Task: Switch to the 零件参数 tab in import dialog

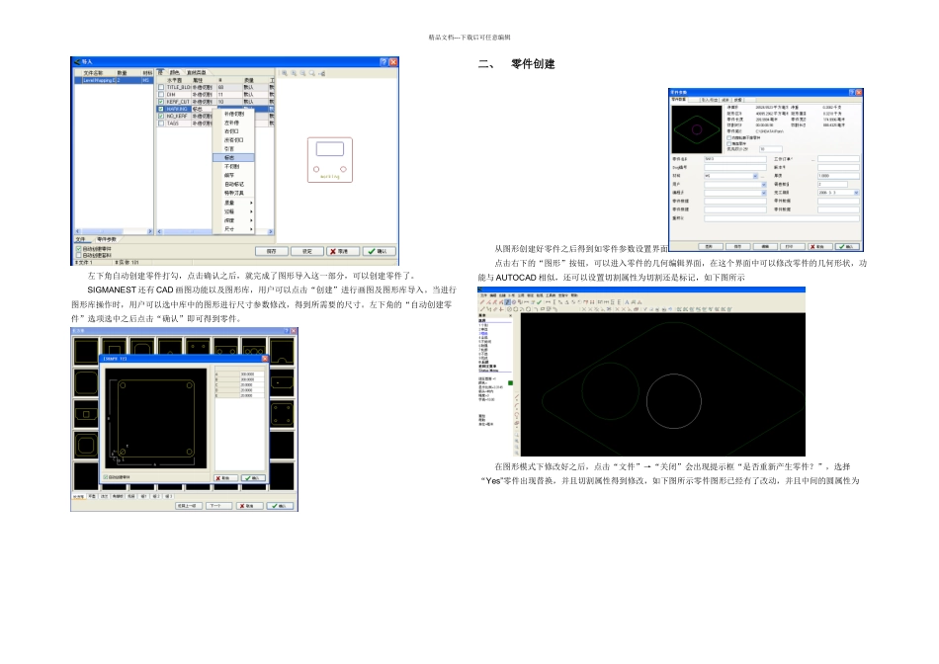Action: (106, 239)
